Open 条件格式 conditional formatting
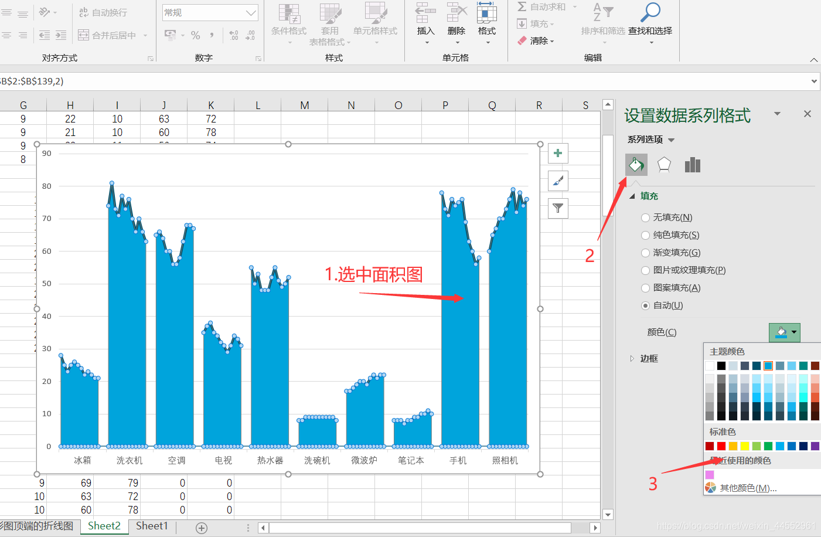 click(289, 24)
